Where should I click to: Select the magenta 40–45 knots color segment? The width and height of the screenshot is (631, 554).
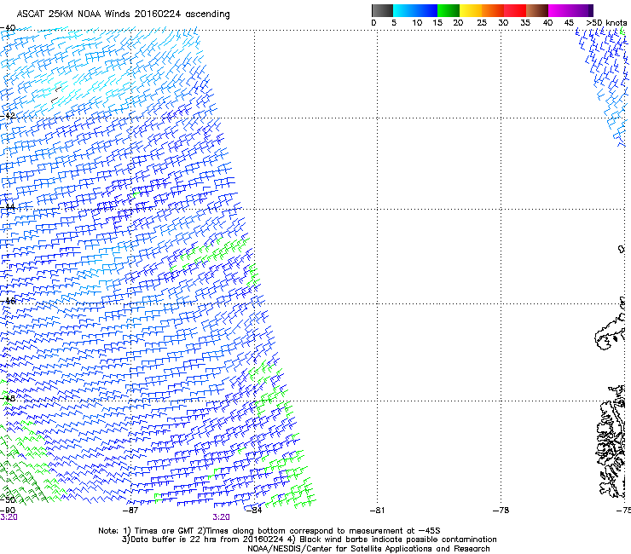pos(559,10)
